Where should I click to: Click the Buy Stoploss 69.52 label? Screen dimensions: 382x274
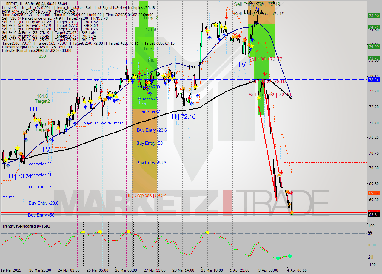point(146,195)
